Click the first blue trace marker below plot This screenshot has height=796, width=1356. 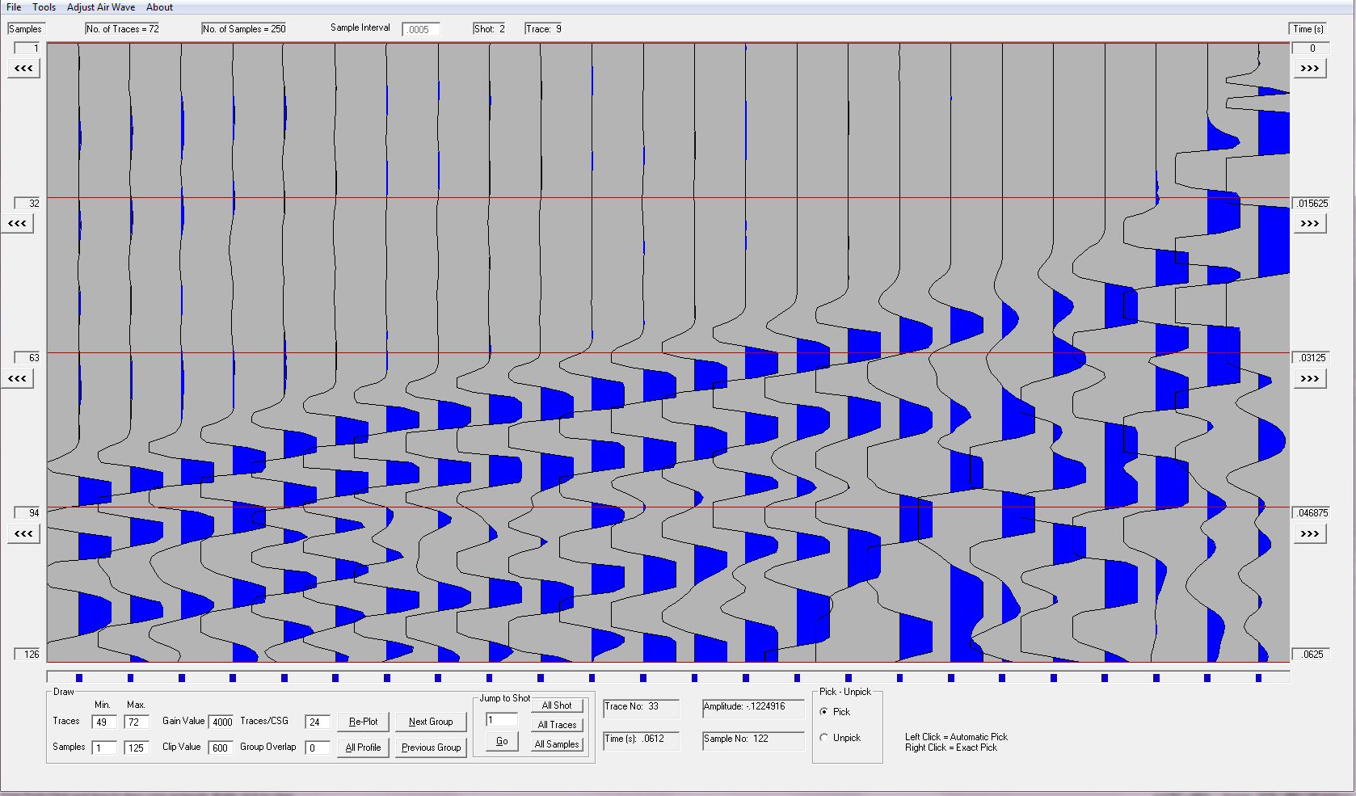[79, 678]
